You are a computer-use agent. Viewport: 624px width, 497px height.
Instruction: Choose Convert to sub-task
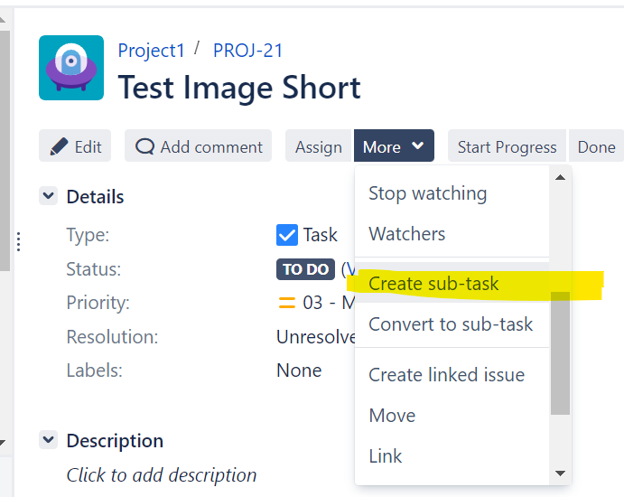451,324
